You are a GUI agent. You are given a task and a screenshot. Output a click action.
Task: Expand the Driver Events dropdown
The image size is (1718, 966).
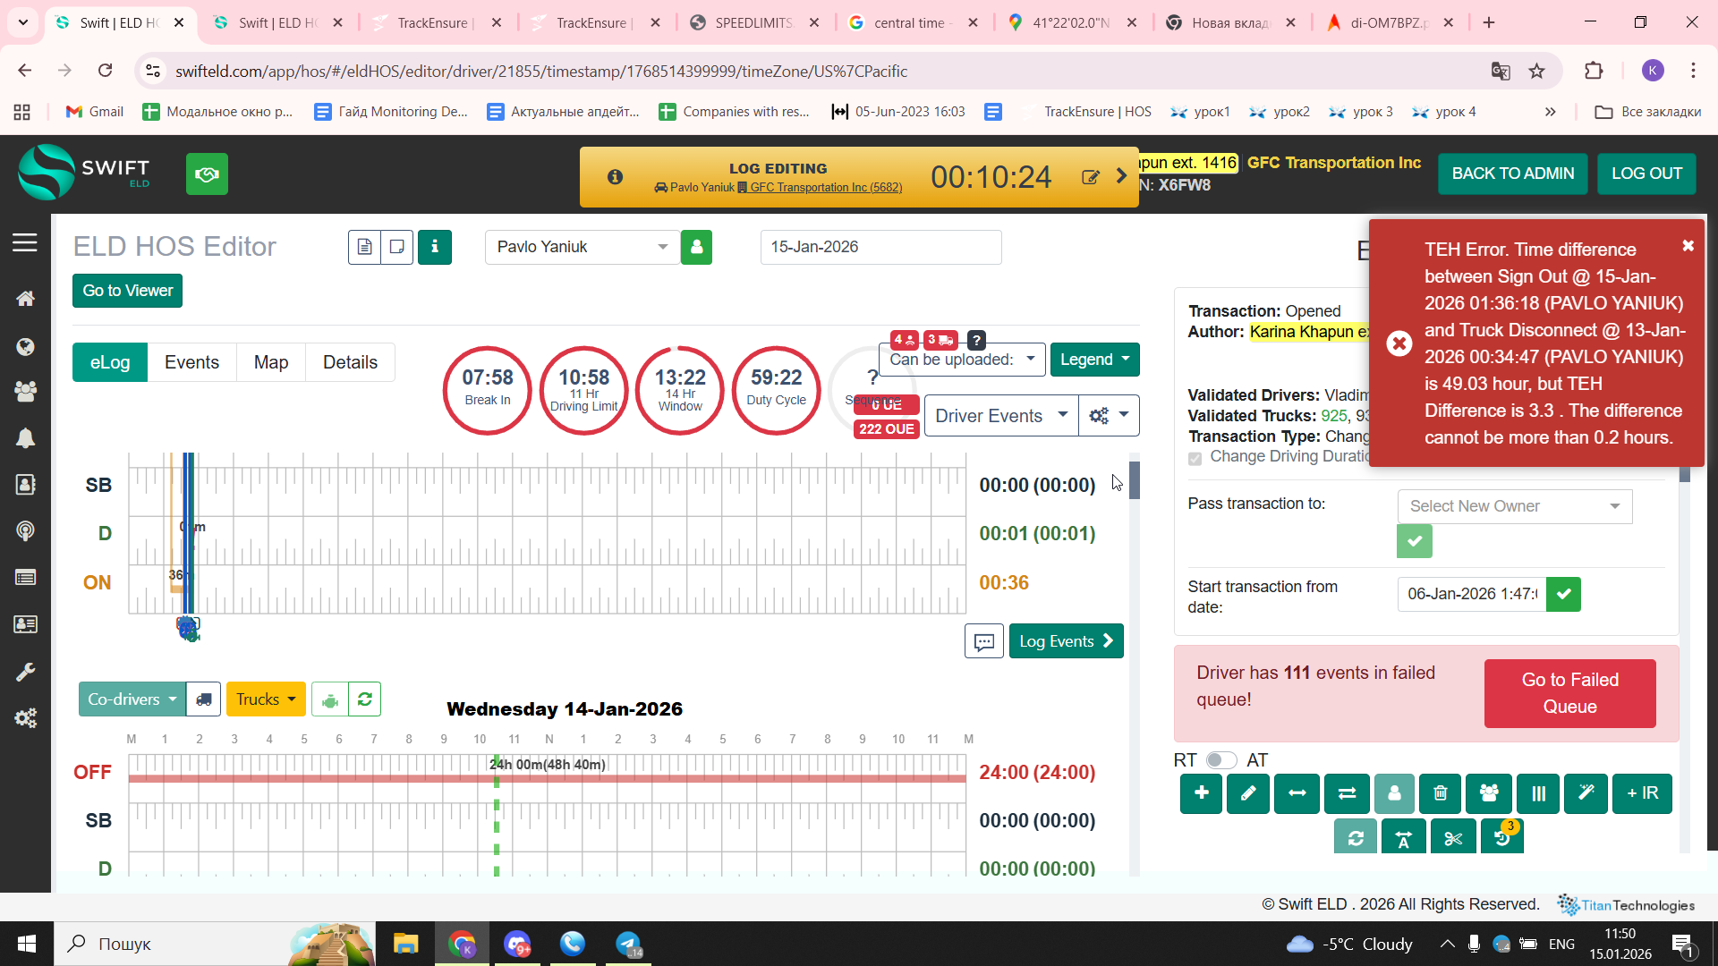pos(1000,416)
